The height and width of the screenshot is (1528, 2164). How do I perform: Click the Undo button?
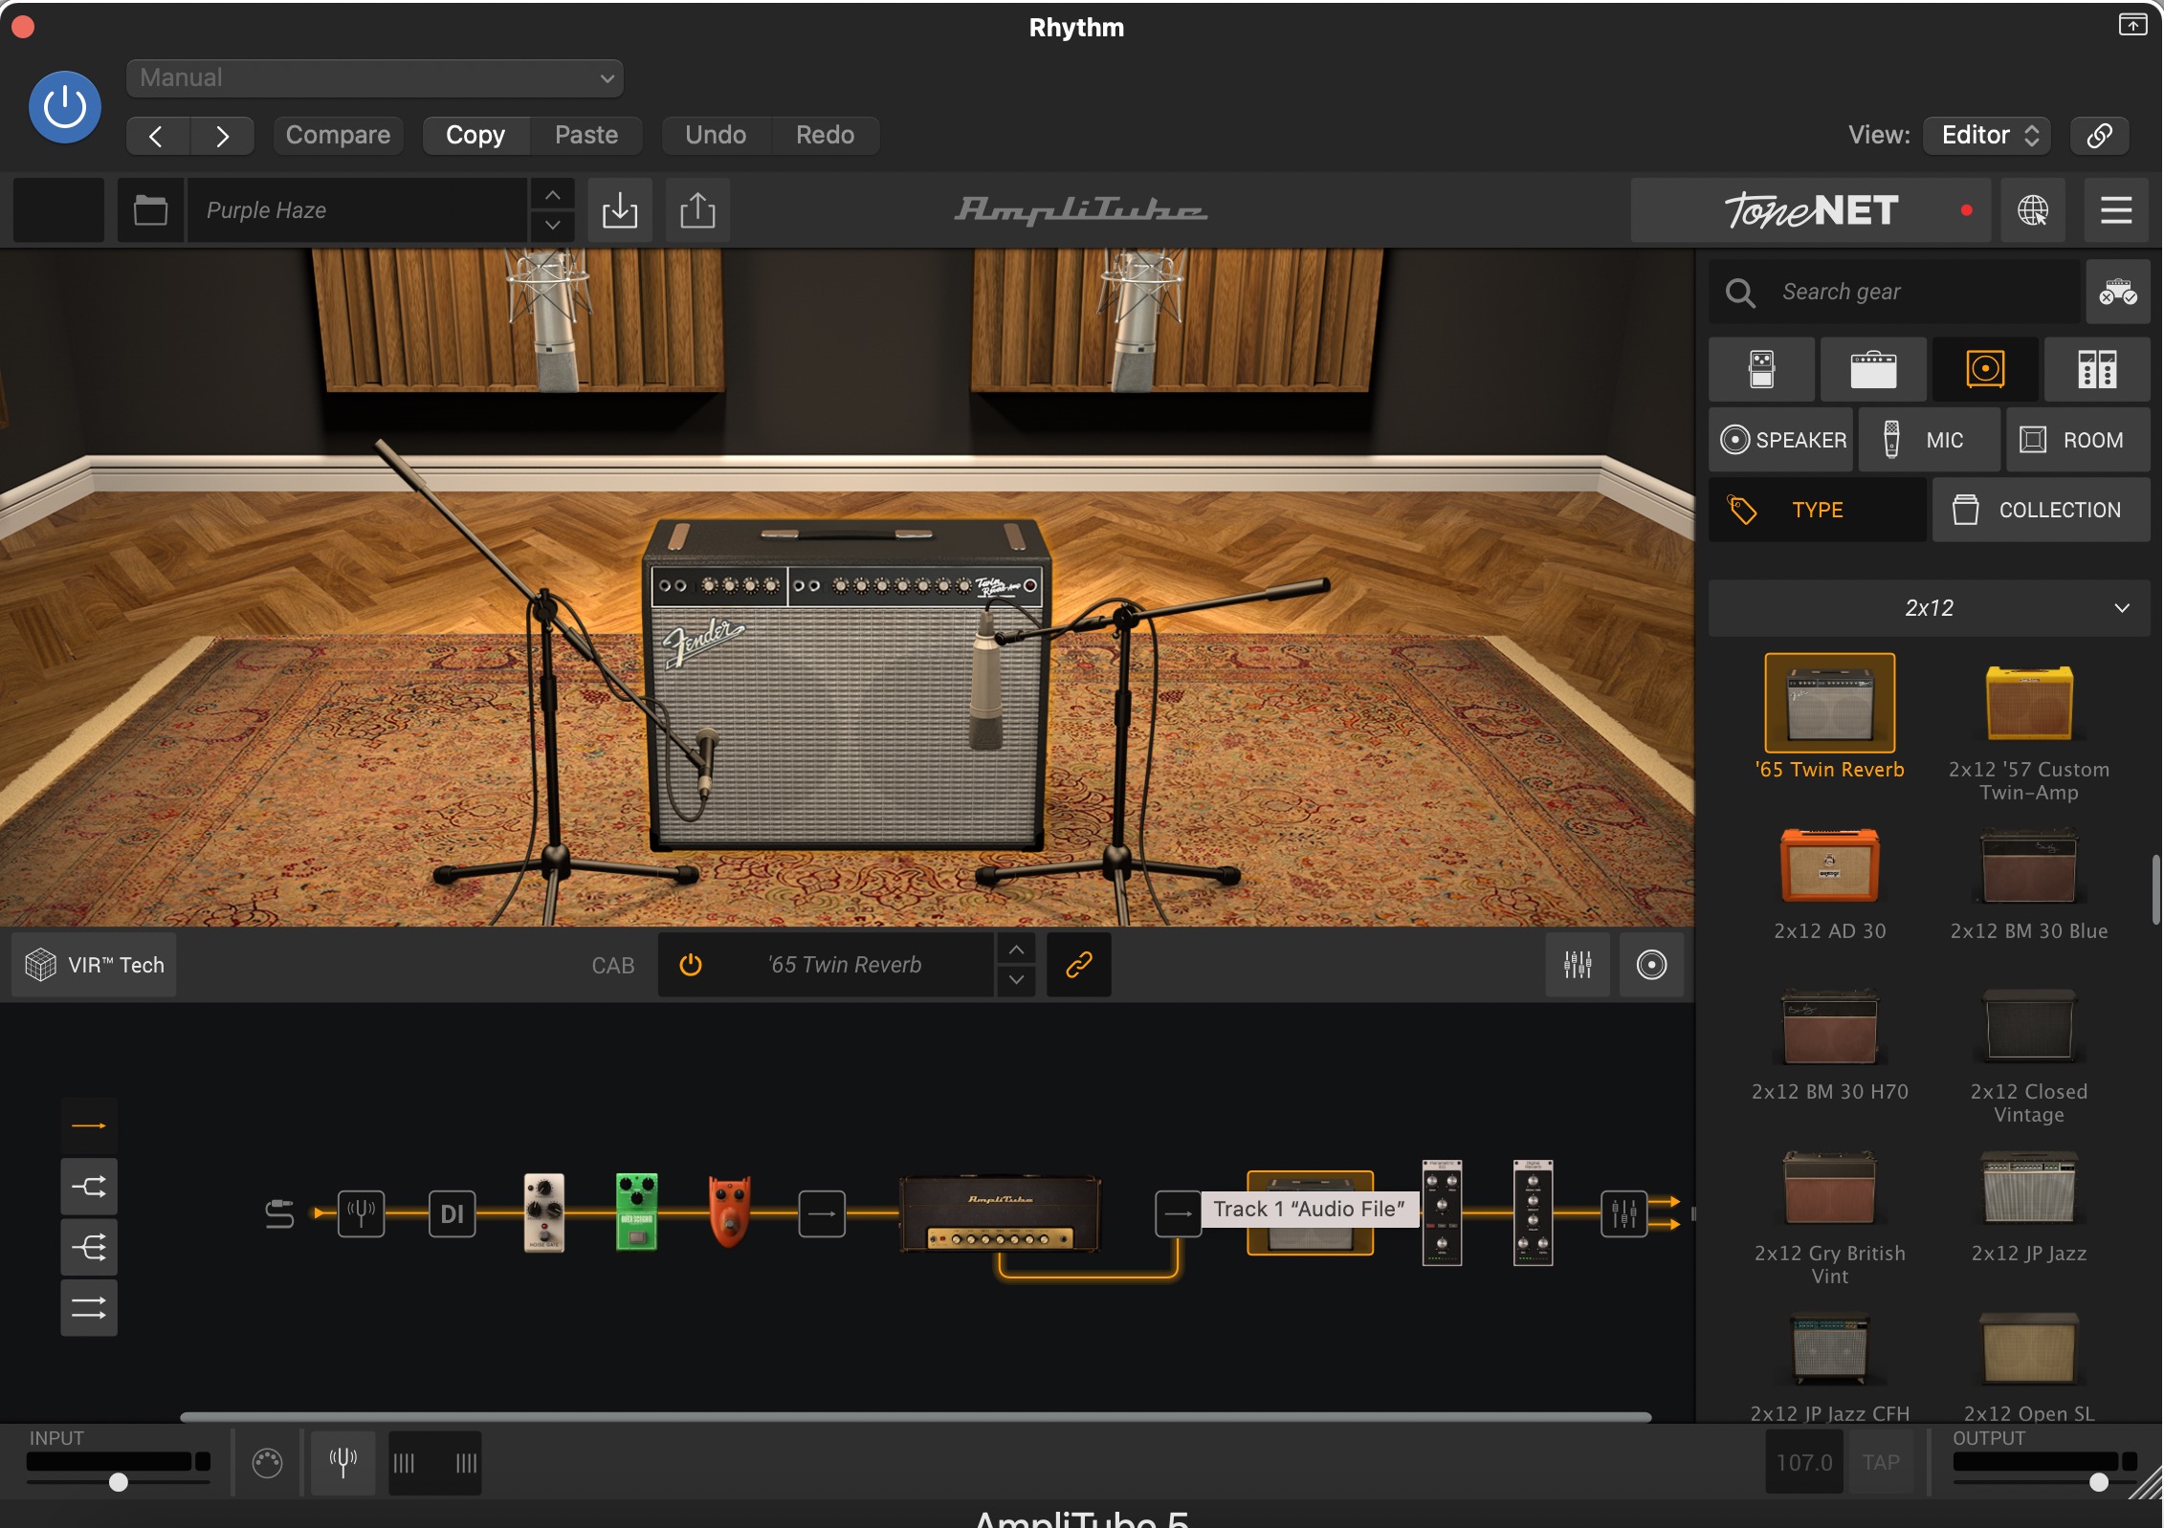pos(716,135)
